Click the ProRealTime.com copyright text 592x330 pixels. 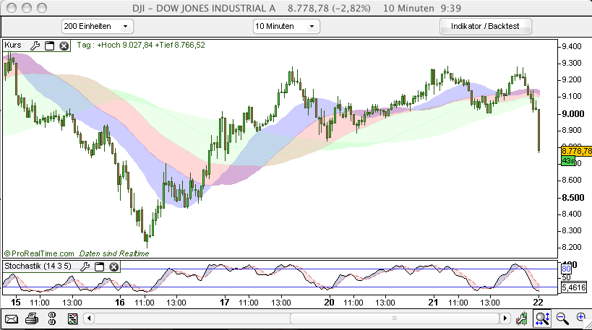coord(39,253)
